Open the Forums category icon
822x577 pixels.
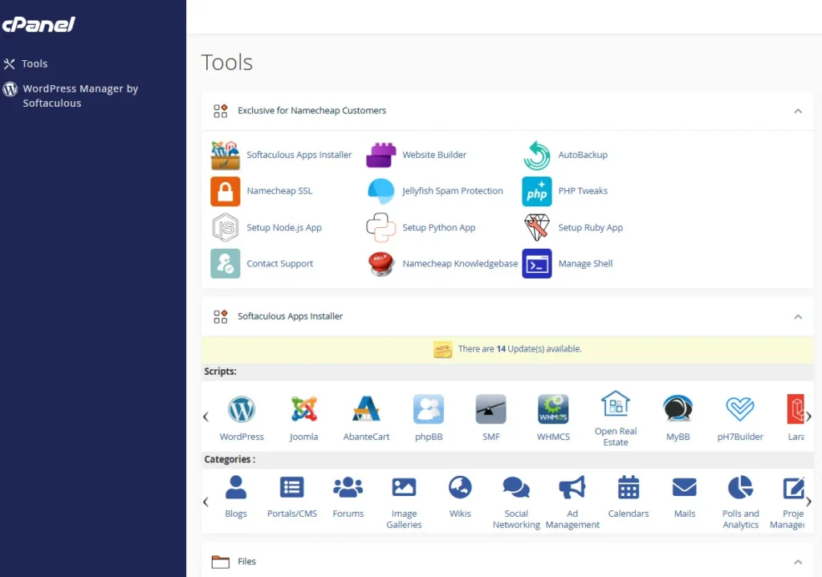pyautogui.click(x=348, y=487)
